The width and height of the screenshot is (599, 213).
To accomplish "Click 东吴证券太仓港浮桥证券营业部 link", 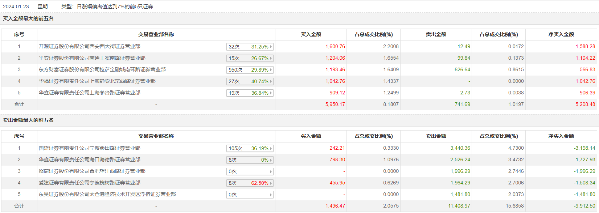I will tap(107, 195).
